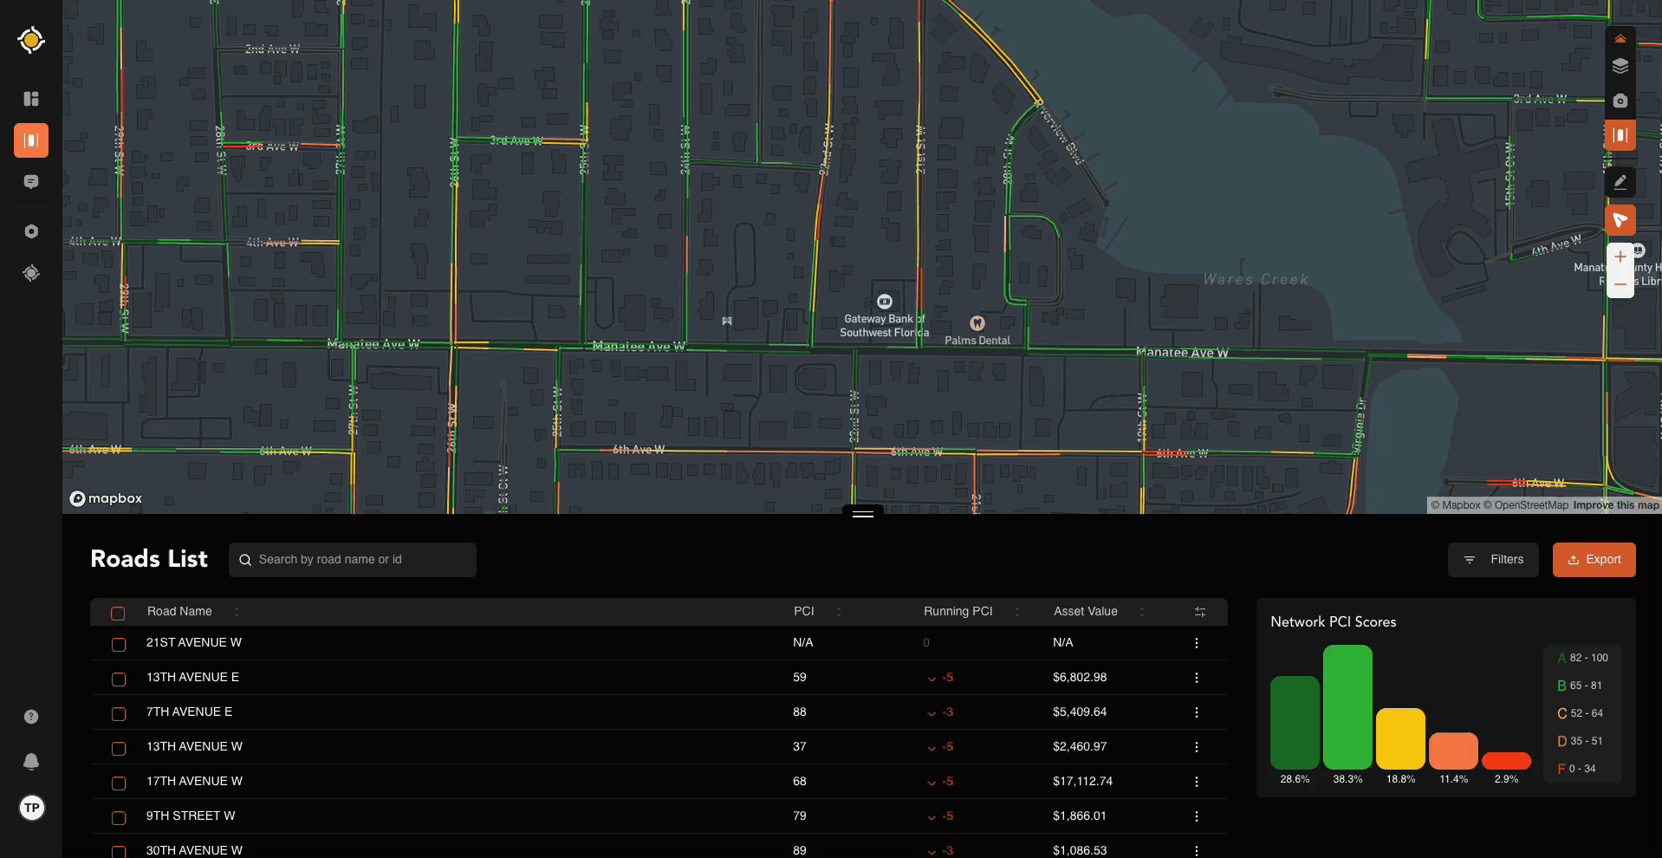Open row options menu for 7TH AVENUE E
The height and width of the screenshot is (858, 1662).
click(x=1196, y=712)
